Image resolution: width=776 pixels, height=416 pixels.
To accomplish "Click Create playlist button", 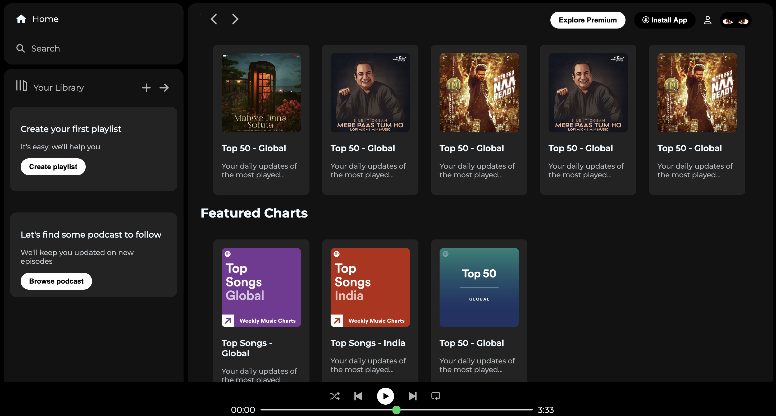I will pos(53,167).
